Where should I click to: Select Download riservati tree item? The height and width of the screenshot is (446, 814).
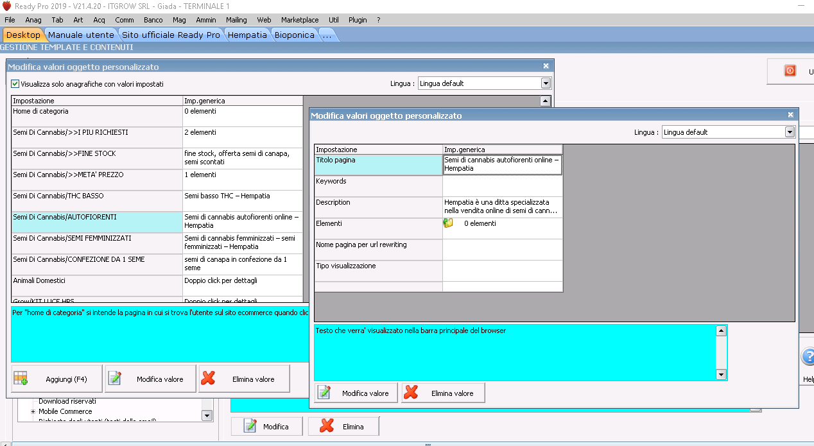coord(67,401)
